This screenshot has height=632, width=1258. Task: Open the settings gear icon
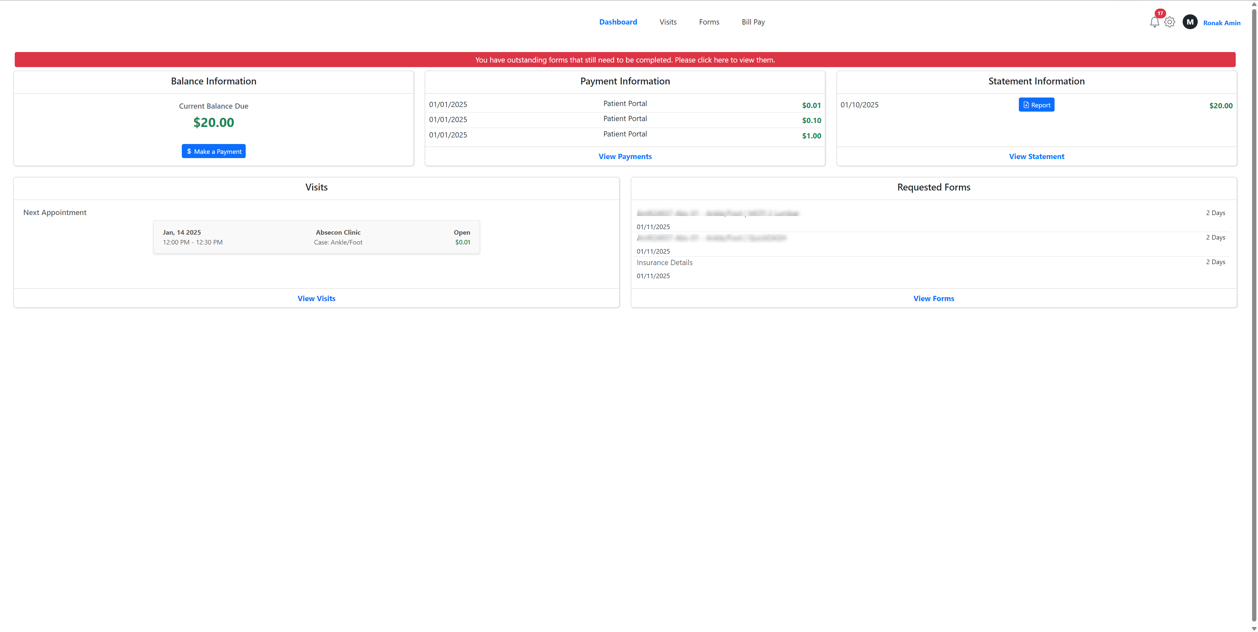[1169, 22]
